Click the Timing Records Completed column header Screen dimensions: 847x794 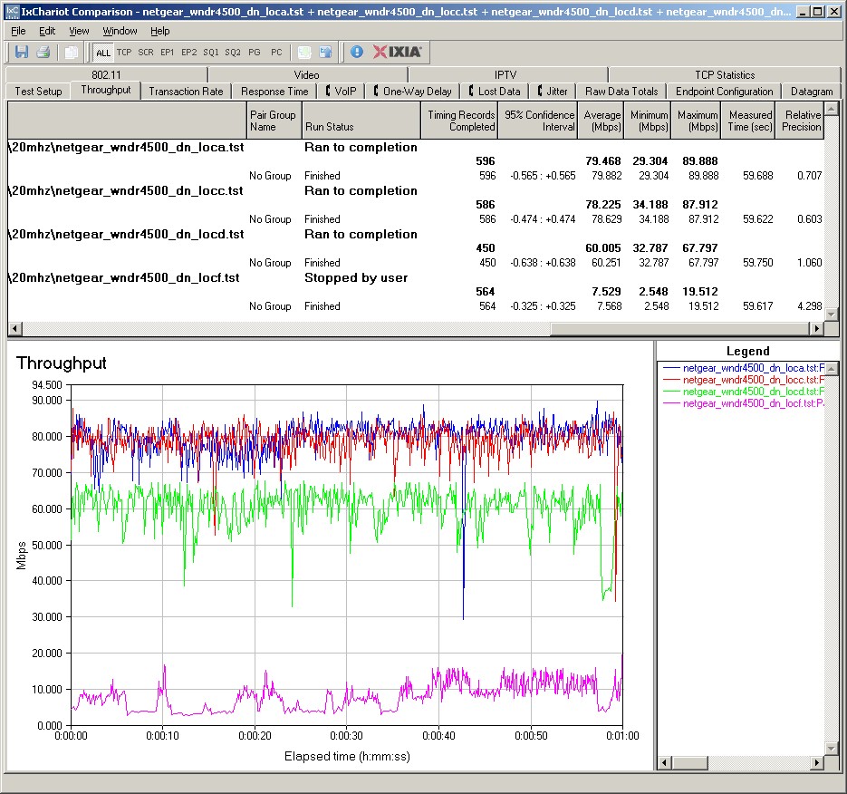(459, 121)
